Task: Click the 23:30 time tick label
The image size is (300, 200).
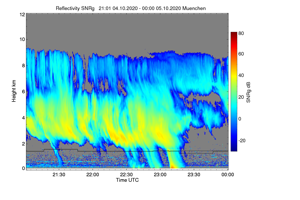Action: coord(194,175)
